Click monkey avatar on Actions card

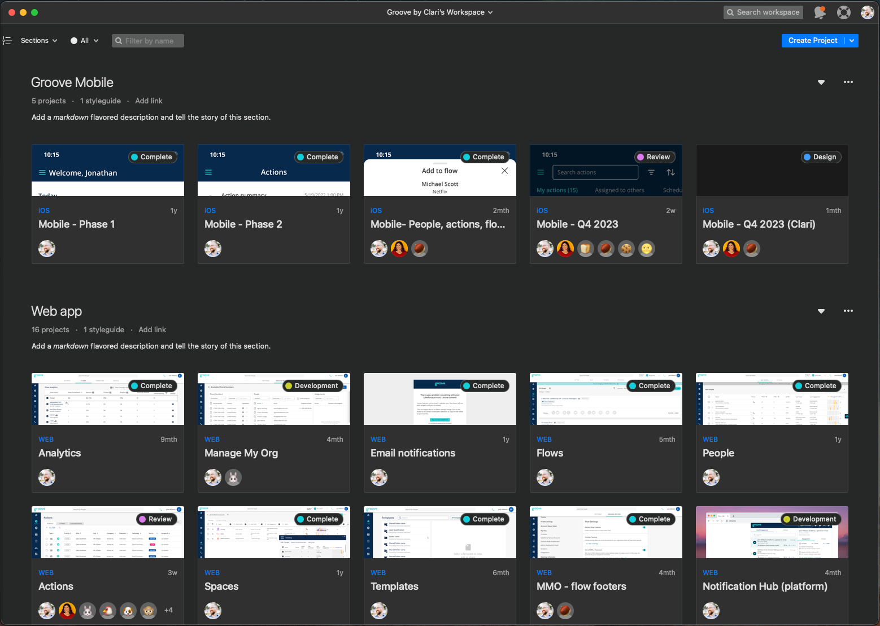pos(149,611)
